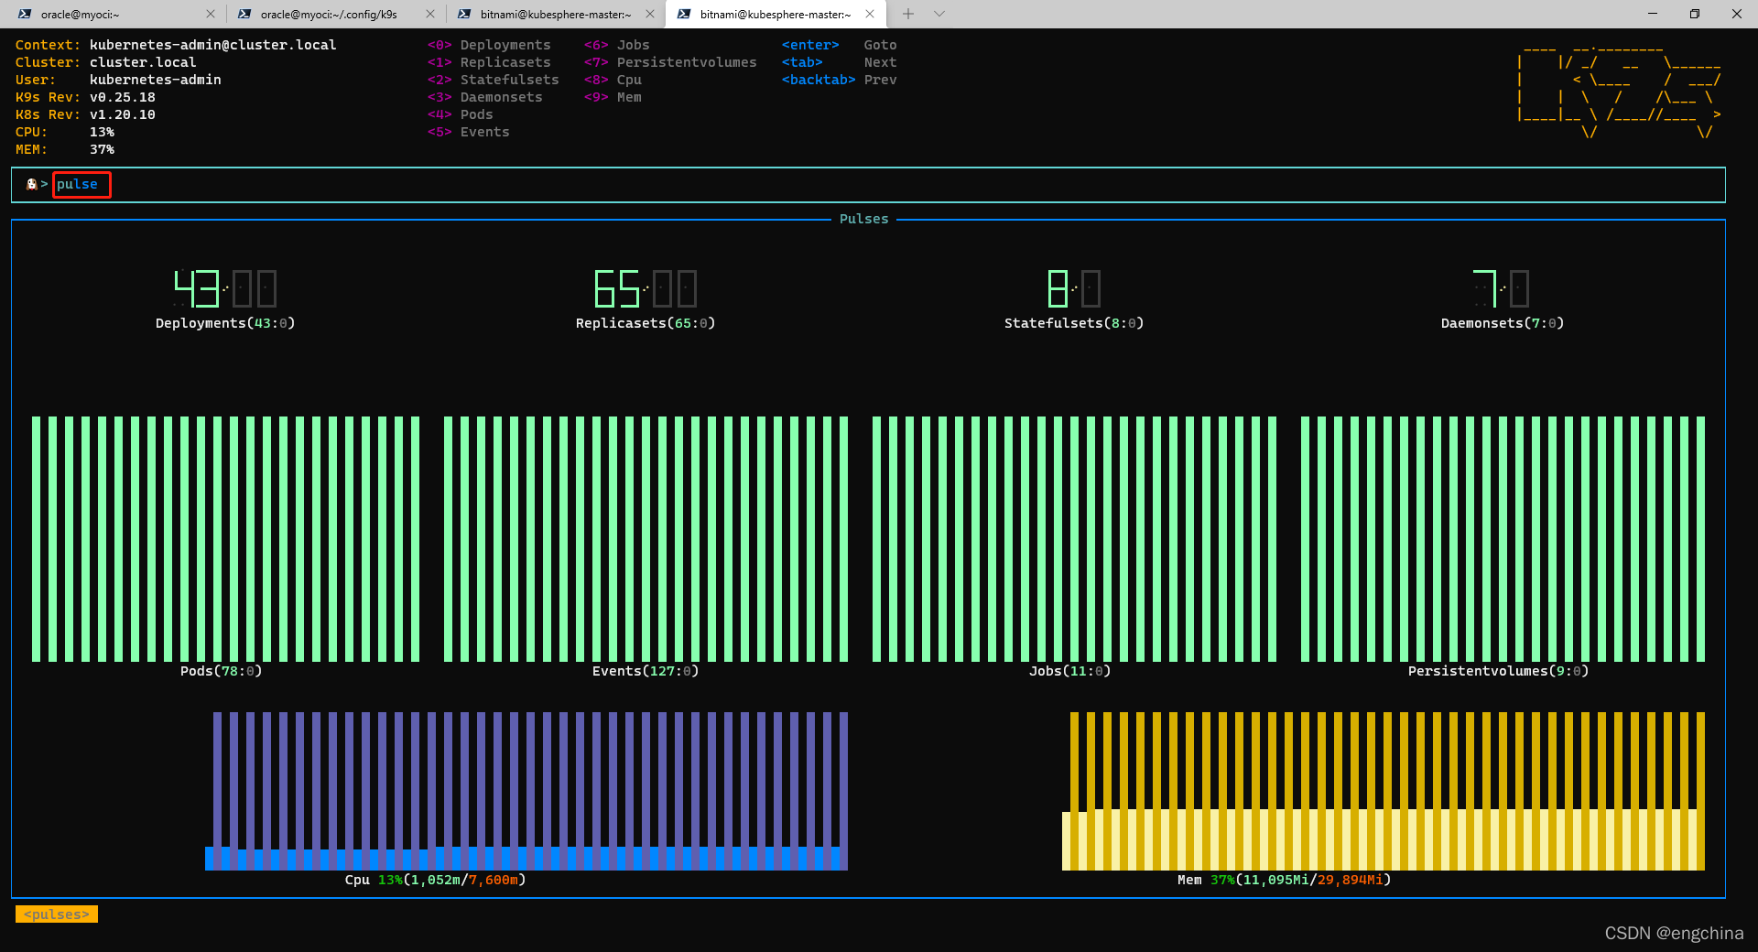Click PowerShell icon on first tab
The width and height of the screenshot is (1758, 952).
[x=25, y=14]
